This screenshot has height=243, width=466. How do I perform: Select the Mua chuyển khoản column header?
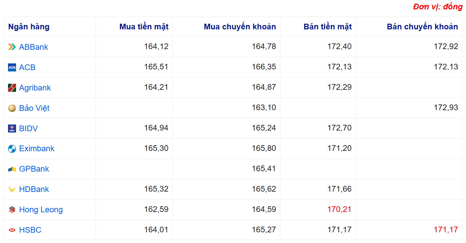pos(240,27)
